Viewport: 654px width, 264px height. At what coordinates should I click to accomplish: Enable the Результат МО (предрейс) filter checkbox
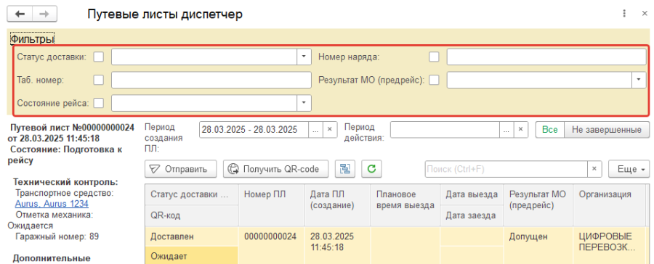tap(435, 80)
